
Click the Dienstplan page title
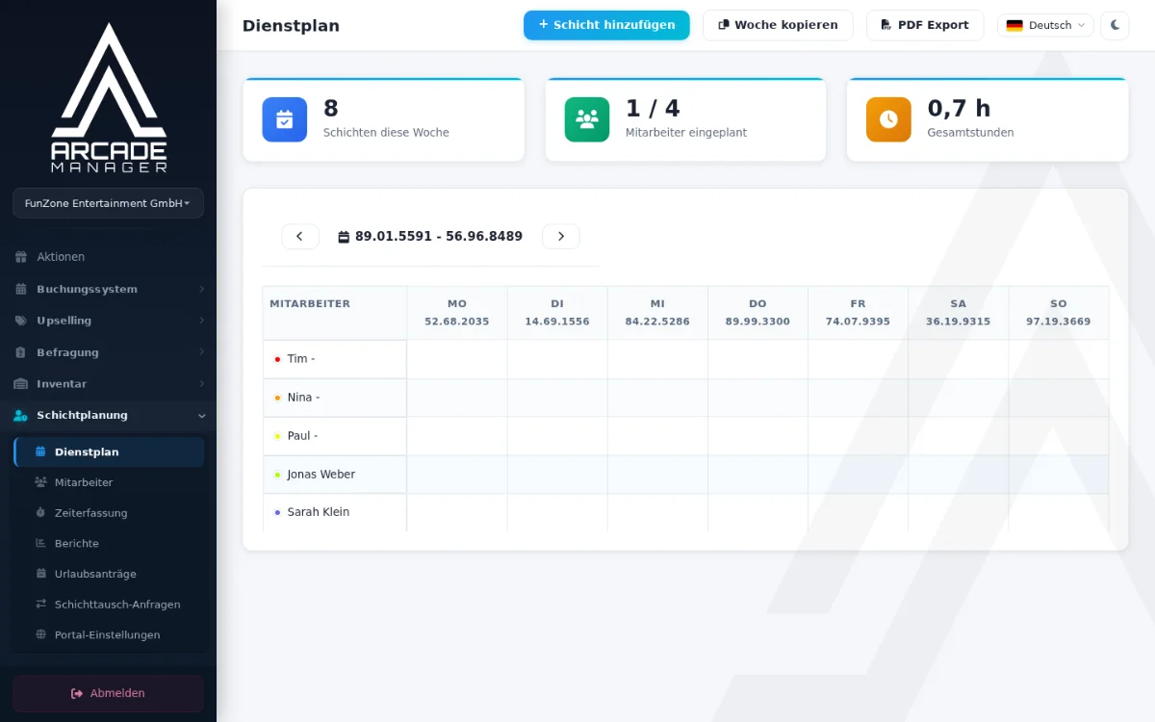pyautogui.click(x=291, y=26)
